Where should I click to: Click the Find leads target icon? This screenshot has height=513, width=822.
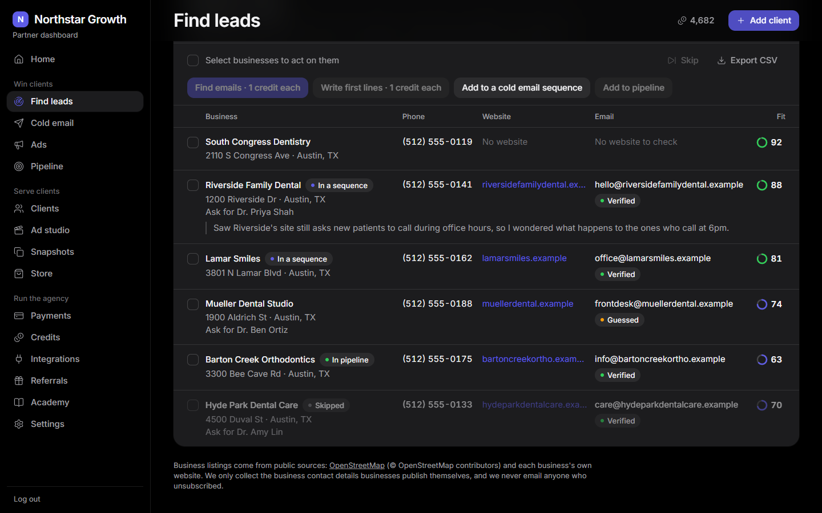coord(19,101)
